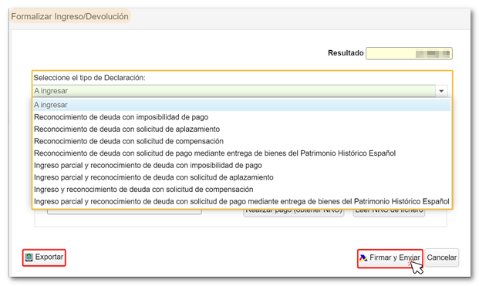Click the Exportar button

pyautogui.click(x=44, y=257)
